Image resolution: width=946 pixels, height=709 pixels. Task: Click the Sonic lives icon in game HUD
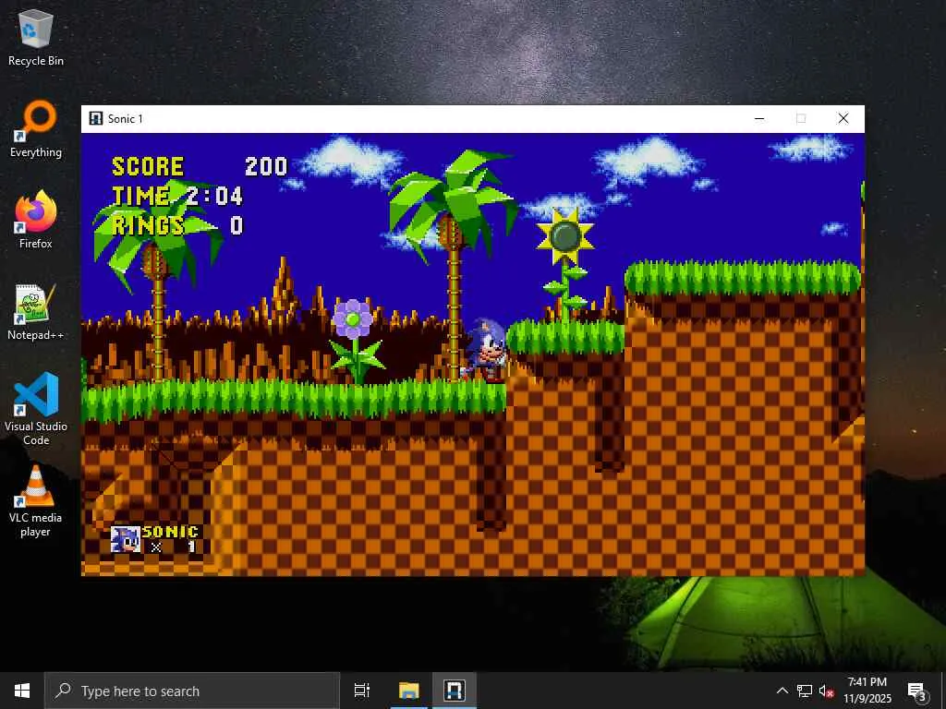126,539
